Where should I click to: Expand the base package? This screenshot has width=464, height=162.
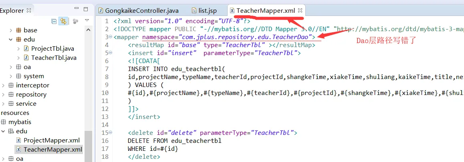pos(11,30)
